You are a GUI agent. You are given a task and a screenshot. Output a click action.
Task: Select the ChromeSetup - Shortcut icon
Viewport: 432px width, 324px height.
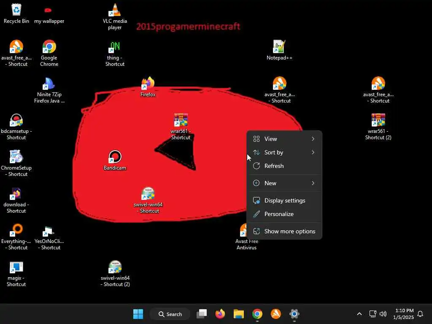16,163
